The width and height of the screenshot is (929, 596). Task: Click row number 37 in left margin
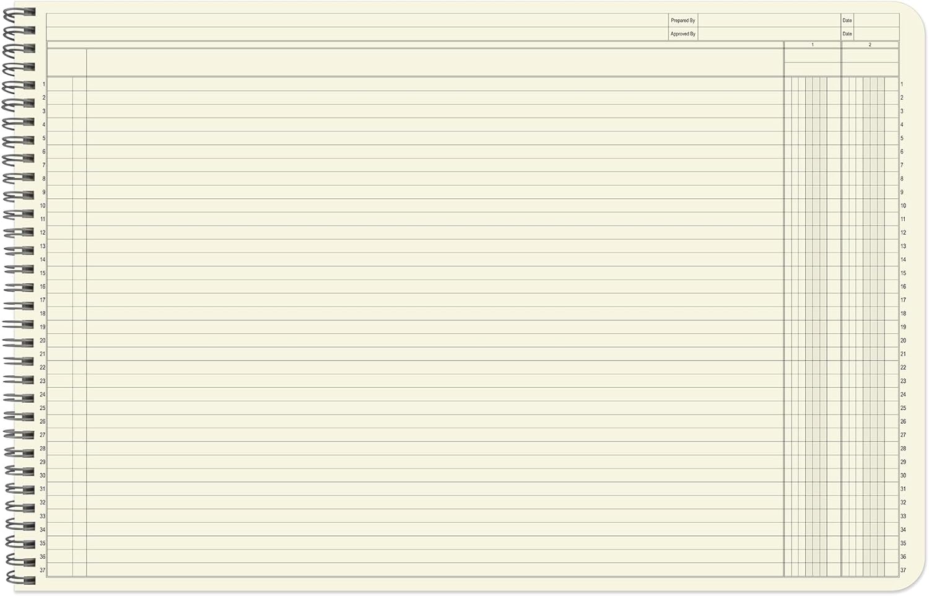point(42,571)
